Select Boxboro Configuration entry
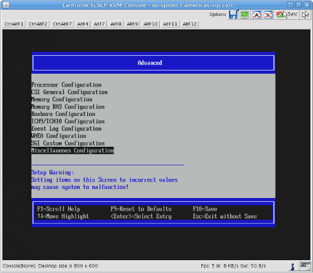 click(63, 114)
